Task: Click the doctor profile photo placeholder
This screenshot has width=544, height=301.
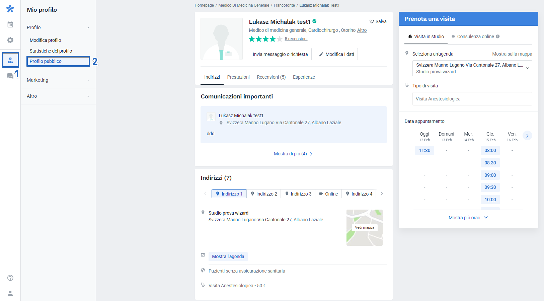Action: coord(222,39)
